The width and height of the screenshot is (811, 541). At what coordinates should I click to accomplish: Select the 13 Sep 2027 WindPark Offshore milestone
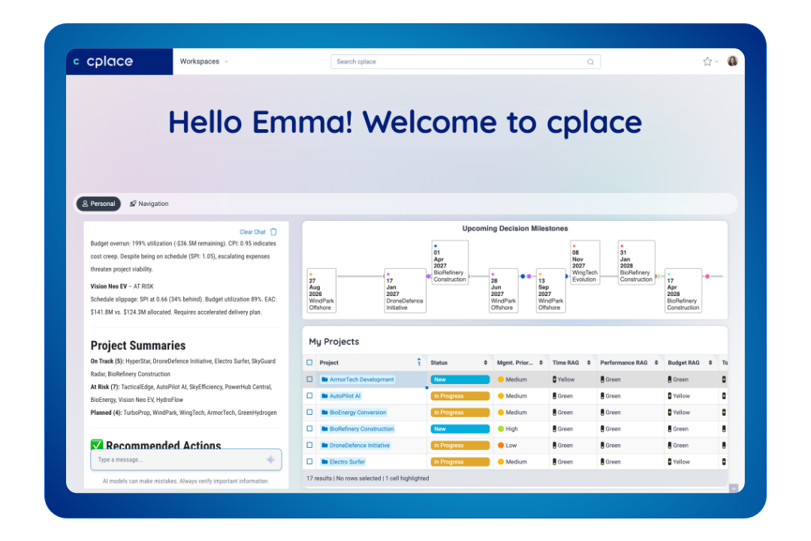point(551,291)
